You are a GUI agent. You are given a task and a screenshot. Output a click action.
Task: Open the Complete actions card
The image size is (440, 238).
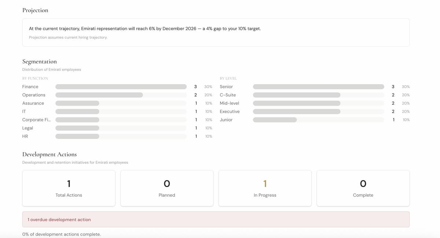363,188
